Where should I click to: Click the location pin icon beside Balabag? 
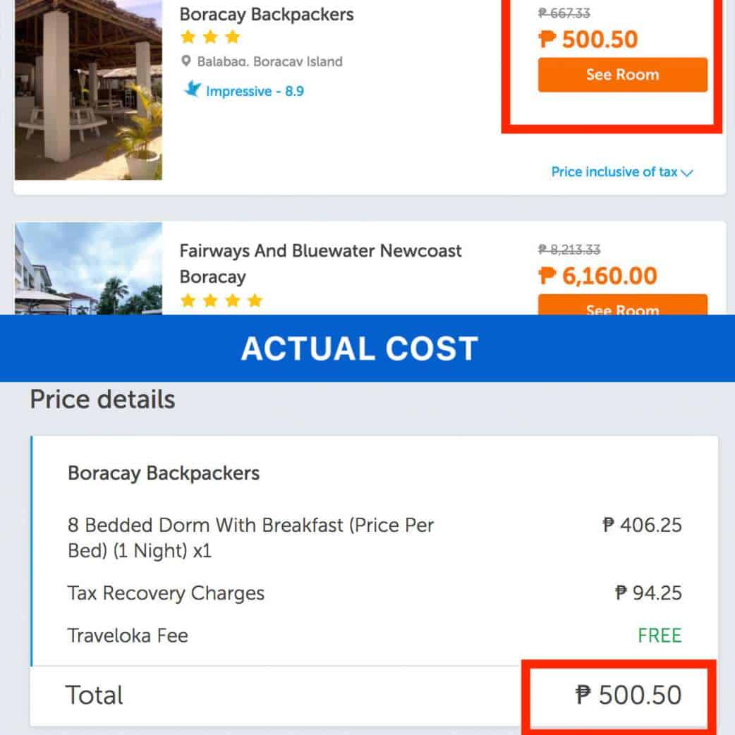[186, 61]
